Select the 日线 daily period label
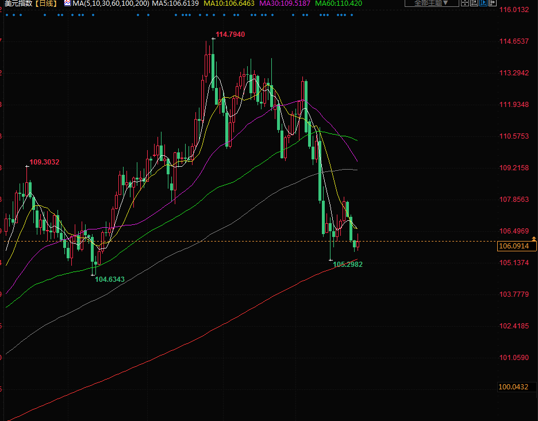The height and width of the screenshot is (421, 538). point(47,3)
